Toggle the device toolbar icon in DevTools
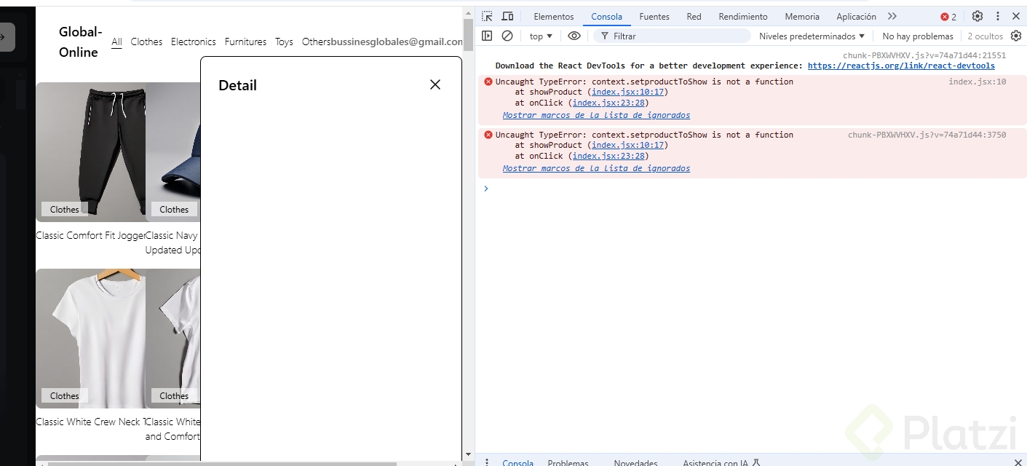1027x466 pixels. (507, 16)
